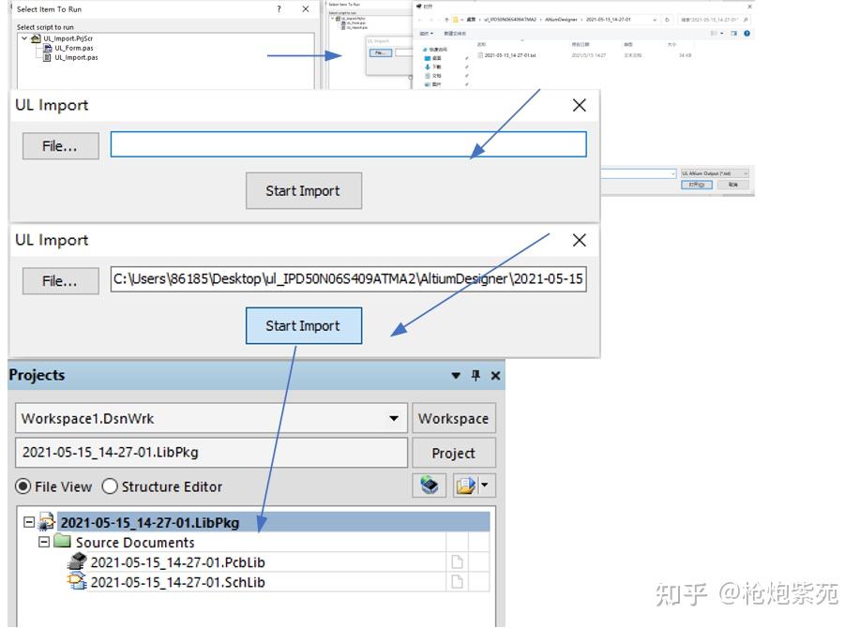860x628 pixels.
Task: Click the green Source Documents folder icon
Action: (63, 542)
